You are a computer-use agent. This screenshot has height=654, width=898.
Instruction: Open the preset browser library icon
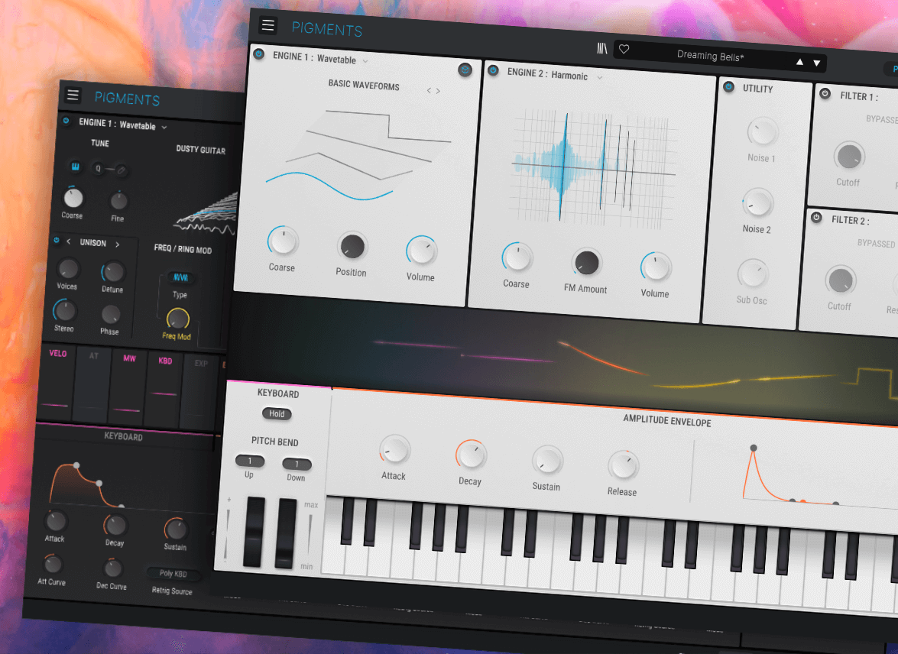[601, 49]
